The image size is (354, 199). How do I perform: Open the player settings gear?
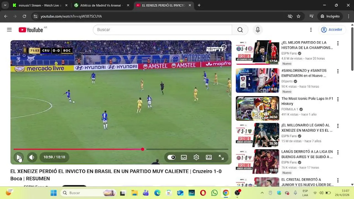point(196,157)
